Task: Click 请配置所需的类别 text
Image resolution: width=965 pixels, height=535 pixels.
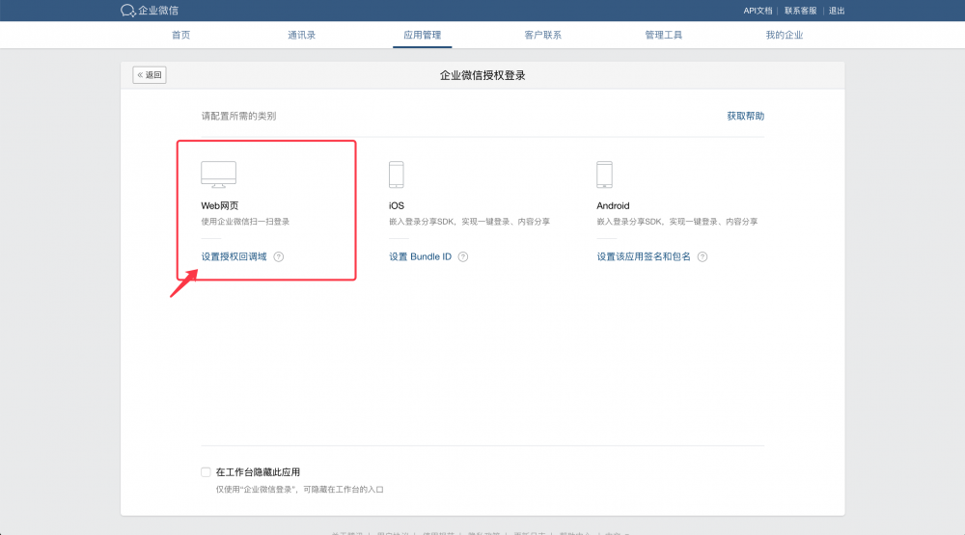Action: pyautogui.click(x=238, y=117)
